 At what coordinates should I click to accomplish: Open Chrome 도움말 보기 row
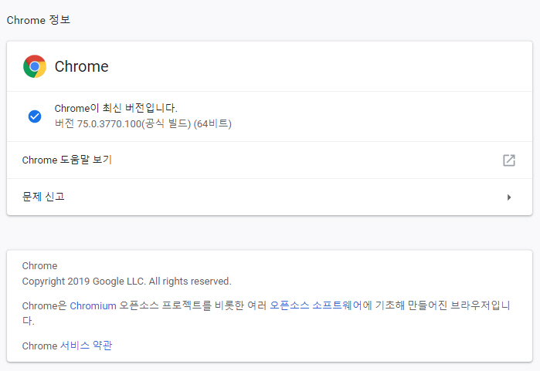click(270, 160)
